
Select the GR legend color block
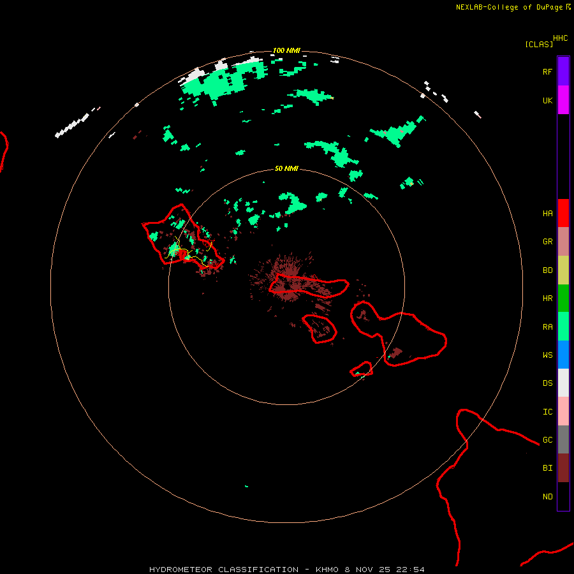click(563, 242)
